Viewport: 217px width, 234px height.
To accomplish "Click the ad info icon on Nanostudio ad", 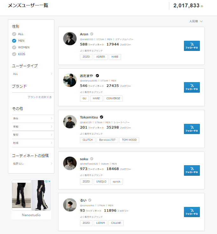I will pyautogui.click(x=46, y=181).
